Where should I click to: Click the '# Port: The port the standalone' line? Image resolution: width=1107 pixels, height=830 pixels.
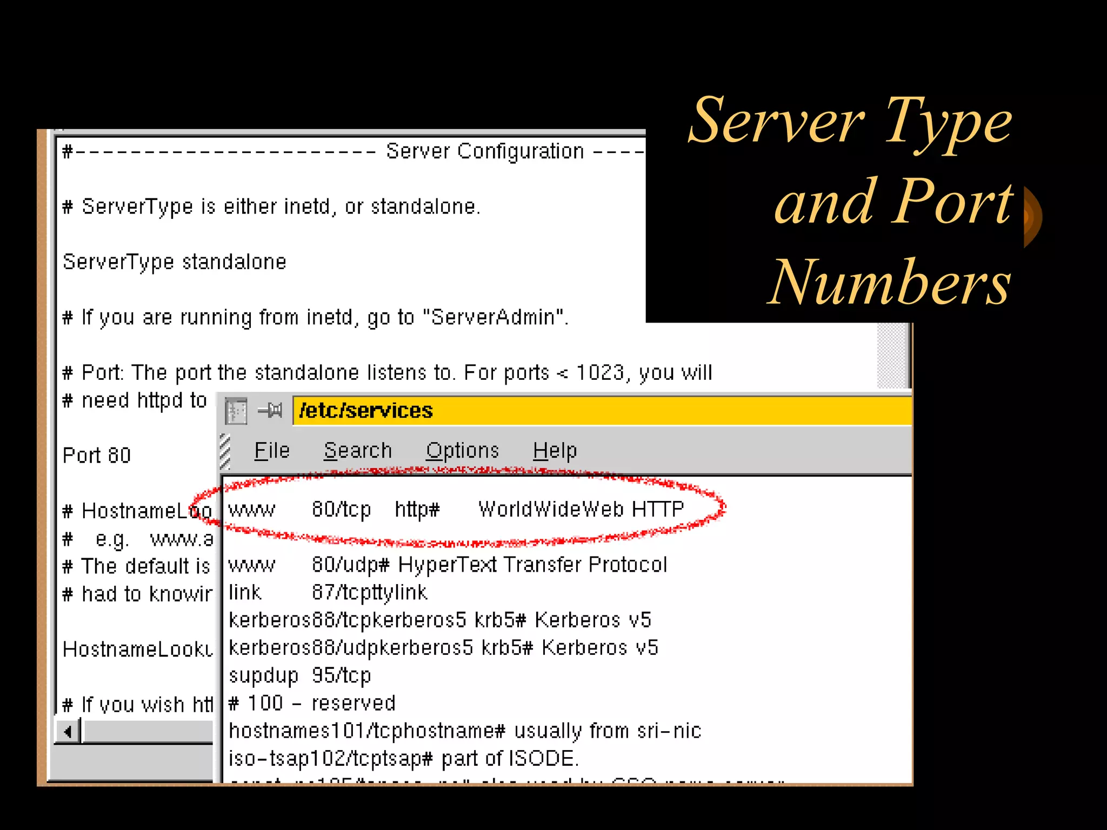click(388, 372)
